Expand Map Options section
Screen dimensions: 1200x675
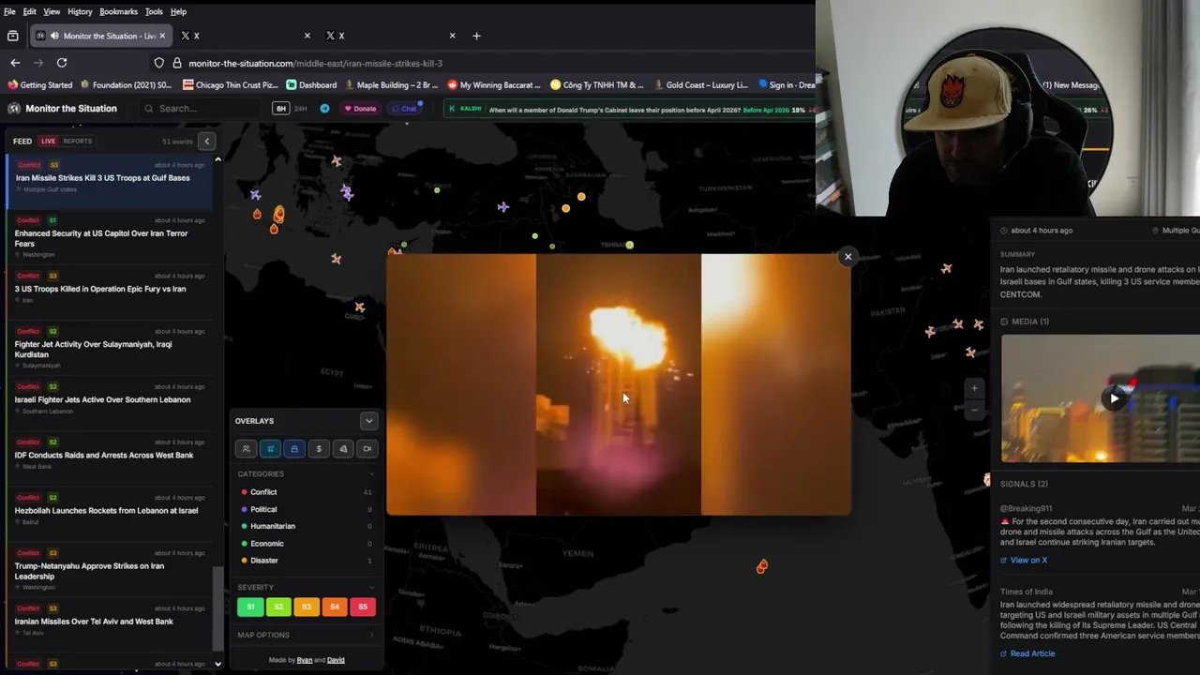371,635
